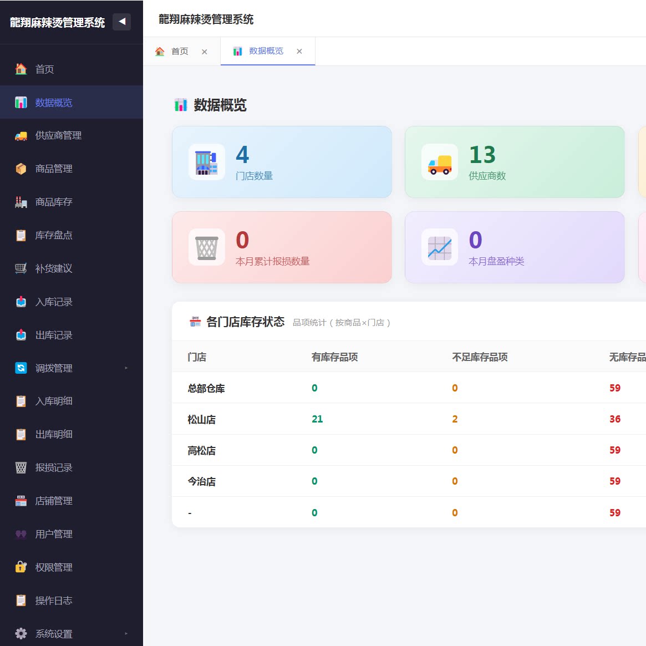Click the 龍翔麻辣烫管理系统 sidebar title
Image resolution: width=646 pixels, height=646 pixels.
click(57, 22)
